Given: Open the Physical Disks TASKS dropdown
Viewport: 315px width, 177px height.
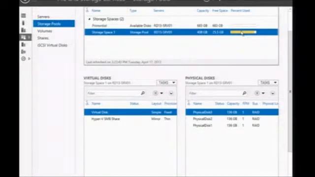Looking at the screenshot, I should [x=268, y=83].
